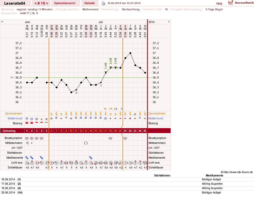This screenshot has width=254, height=201.
Task: Open the Zyklenübersicht tab
Action: pos(65,3)
